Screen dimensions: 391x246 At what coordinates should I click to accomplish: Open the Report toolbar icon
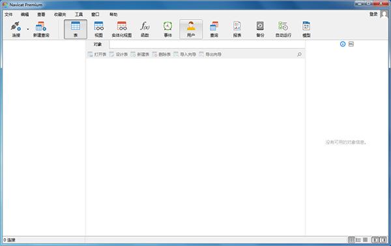[237, 29]
